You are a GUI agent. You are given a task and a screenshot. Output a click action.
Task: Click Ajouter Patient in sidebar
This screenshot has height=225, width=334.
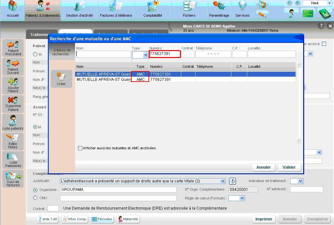pos(13,85)
